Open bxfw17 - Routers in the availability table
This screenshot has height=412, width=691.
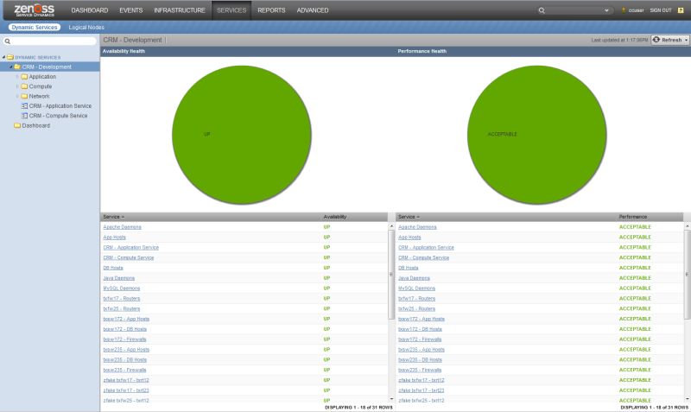121,298
